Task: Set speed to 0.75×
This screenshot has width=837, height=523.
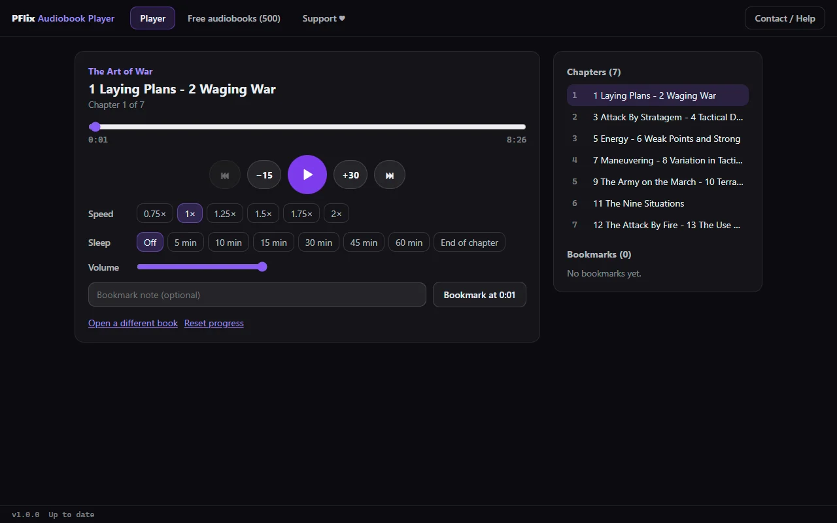Action: pos(155,214)
